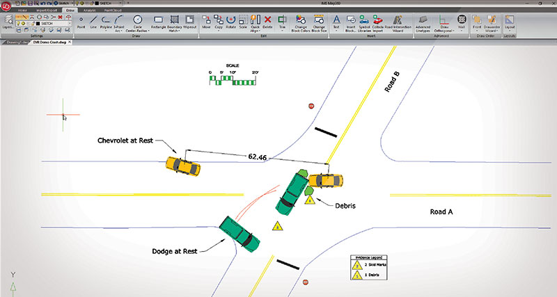Activate the Move tool
The height and width of the screenshot is (297, 557).
(207, 22)
